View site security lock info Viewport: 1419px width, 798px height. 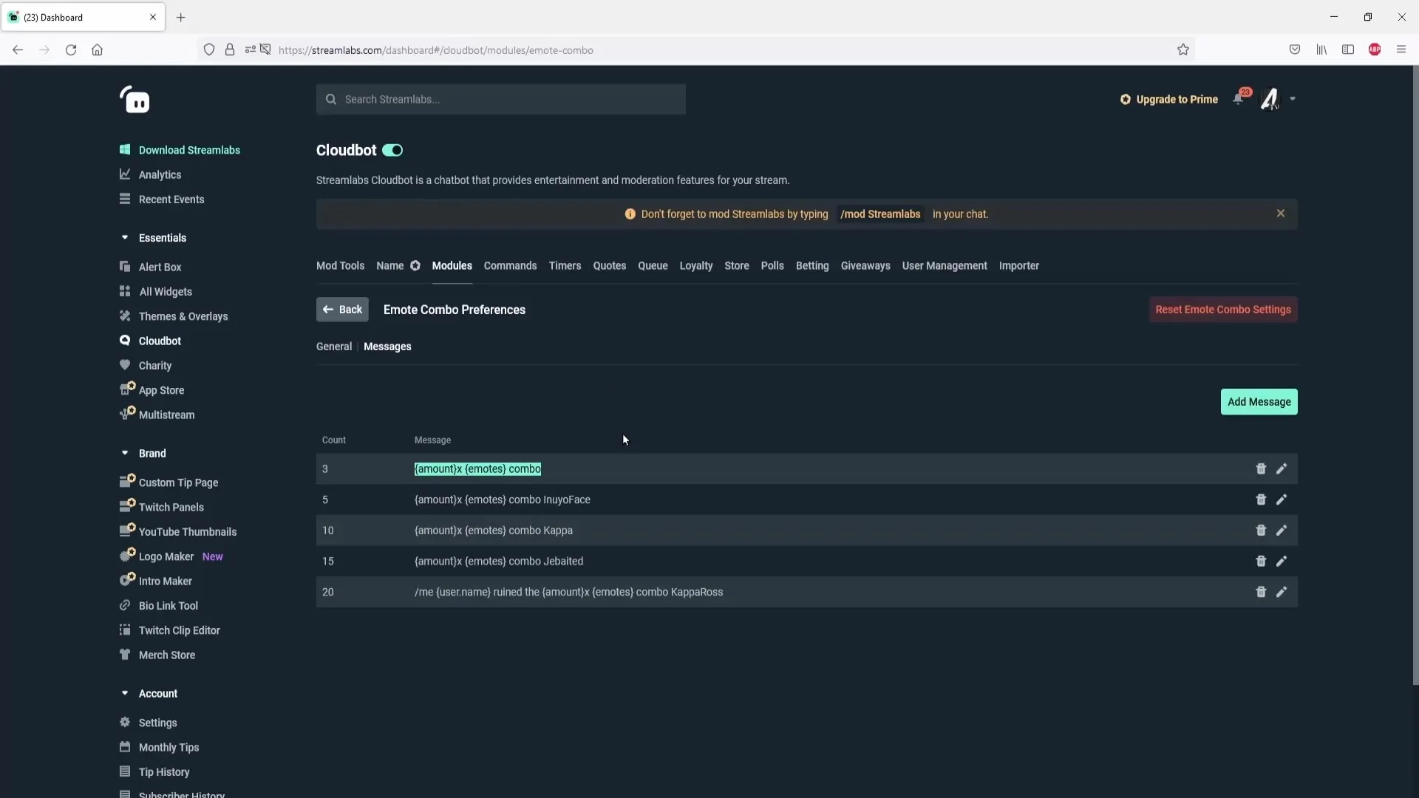point(230,50)
